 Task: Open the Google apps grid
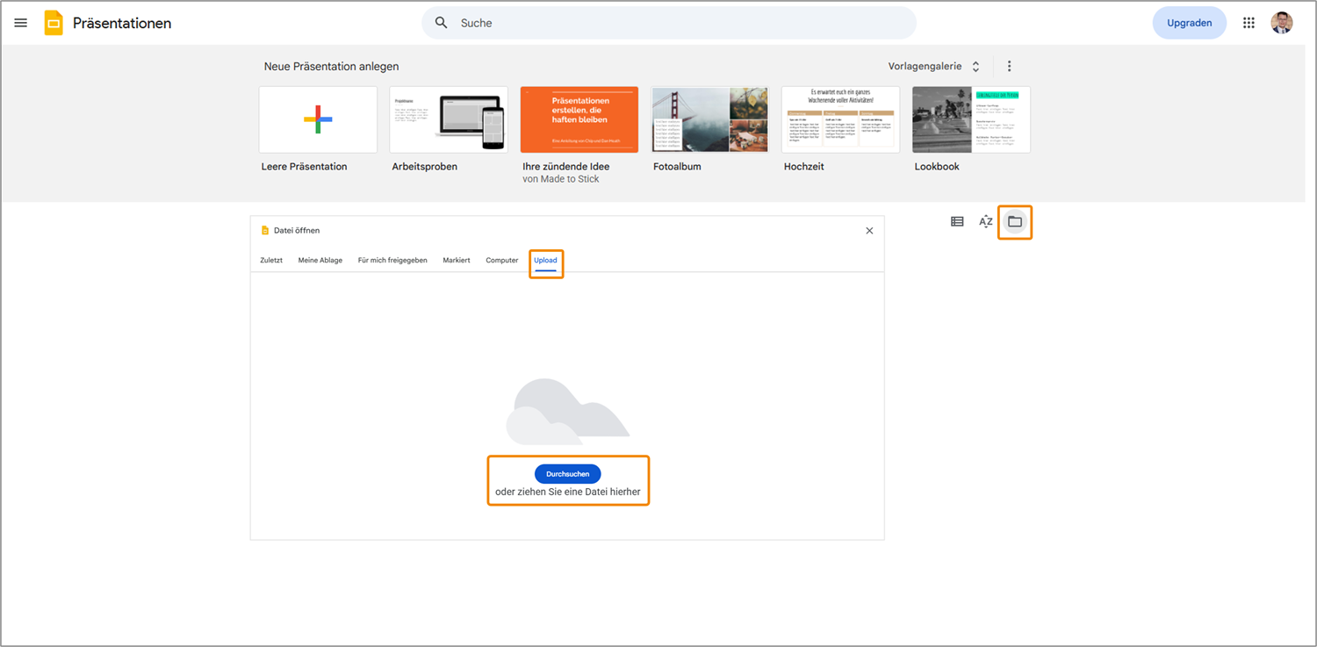1249,23
